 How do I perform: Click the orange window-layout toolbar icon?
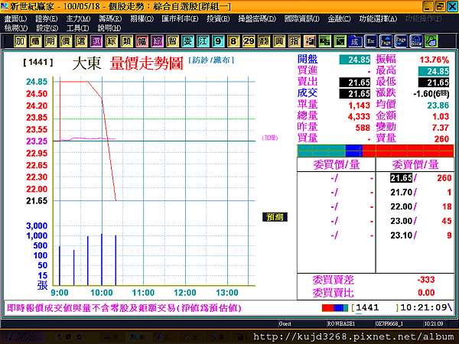[x=309, y=41]
